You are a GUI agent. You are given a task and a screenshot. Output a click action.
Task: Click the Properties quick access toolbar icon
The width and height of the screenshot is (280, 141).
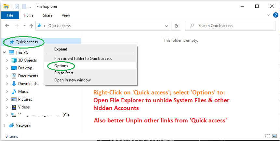[17, 7]
